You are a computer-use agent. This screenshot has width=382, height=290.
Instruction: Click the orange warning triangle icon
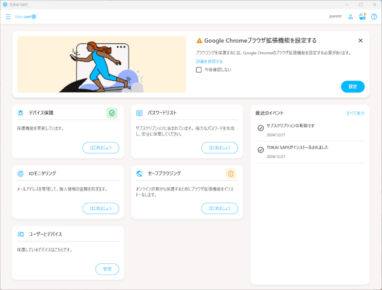point(199,41)
